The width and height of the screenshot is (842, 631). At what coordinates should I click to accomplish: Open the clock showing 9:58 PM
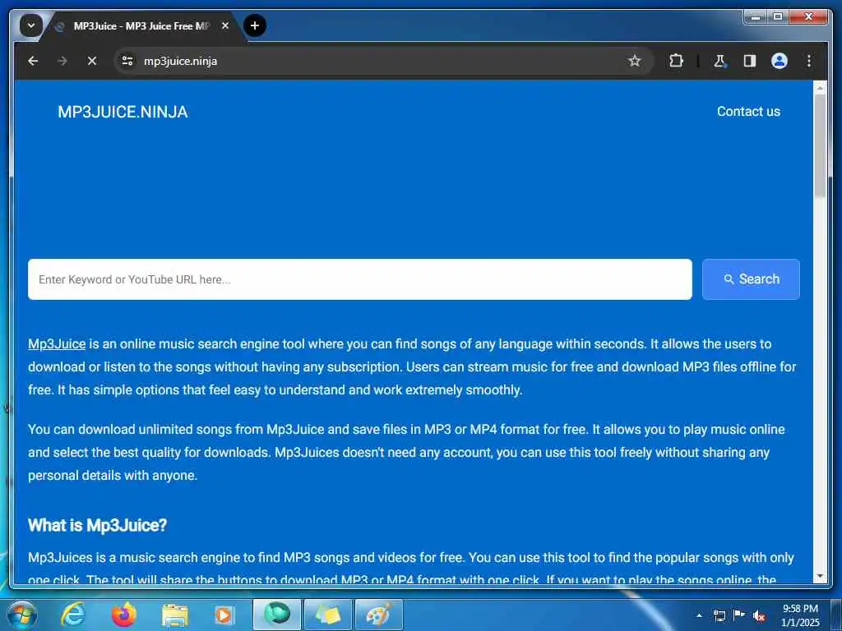tap(800, 615)
